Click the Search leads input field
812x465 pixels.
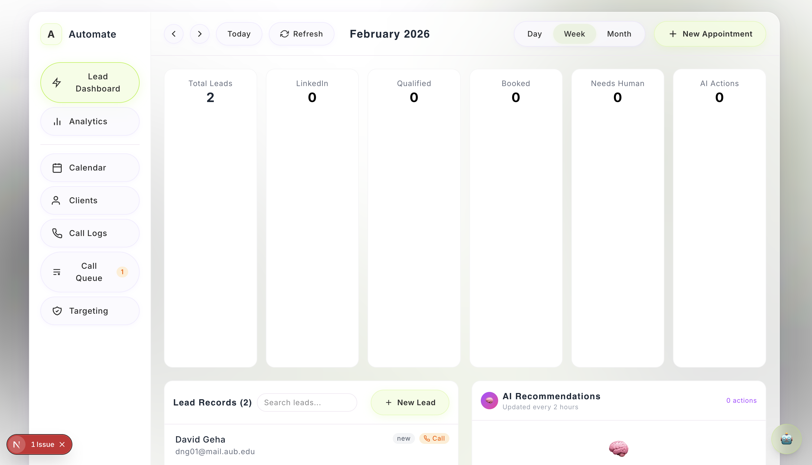pos(307,402)
